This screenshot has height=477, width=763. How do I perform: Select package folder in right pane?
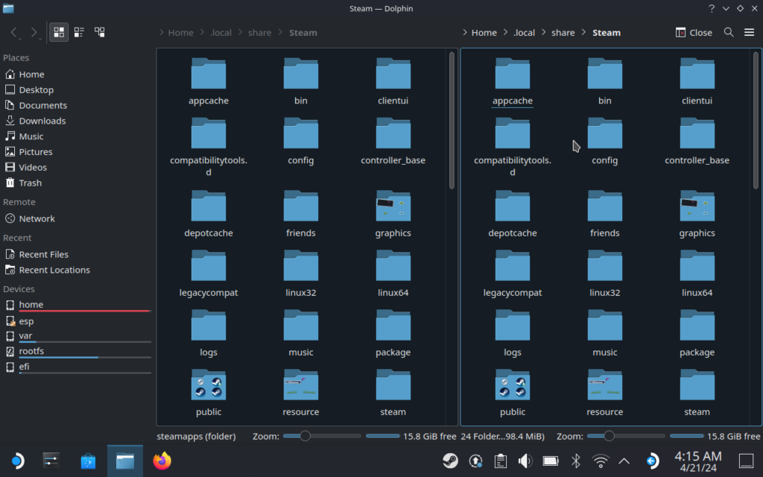pos(697,333)
